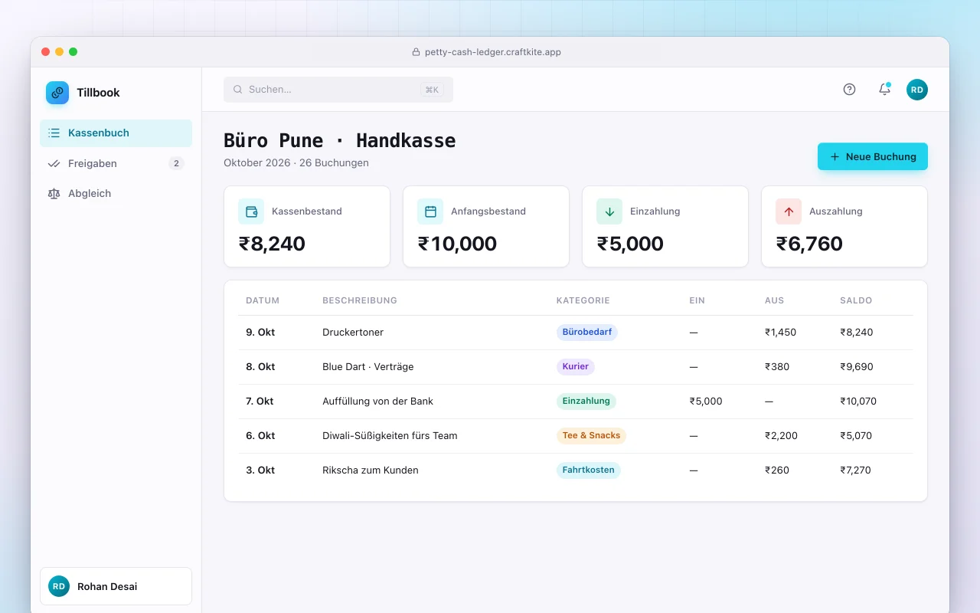This screenshot has height=613, width=980.
Task: Click the ₹5,000 deposit amount in table
Action: (706, 402)
